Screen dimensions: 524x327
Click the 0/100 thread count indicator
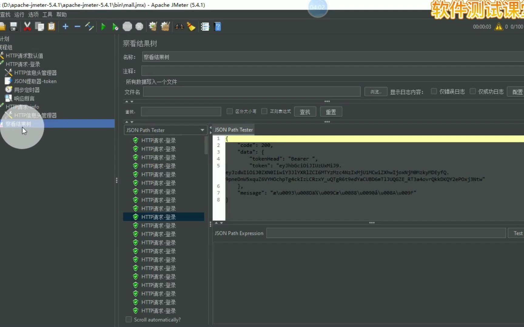(517, 27)
